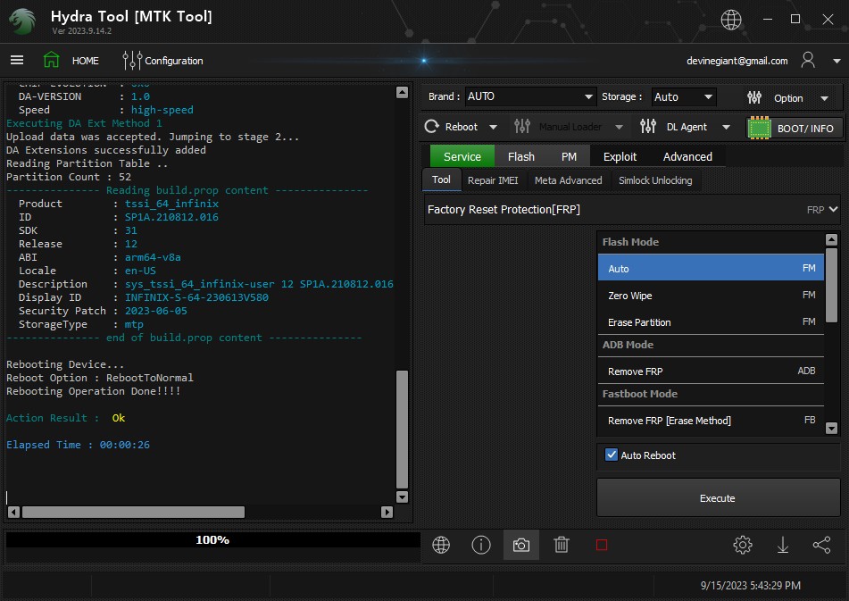Select the Tool sub-tab
Screen dimensions: 849x601
[441, 179]
